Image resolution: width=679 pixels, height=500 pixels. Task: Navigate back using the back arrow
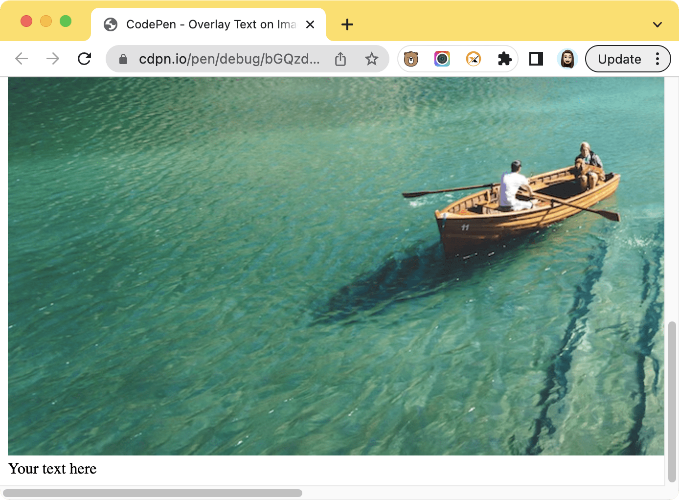click(x=21, y=59)
